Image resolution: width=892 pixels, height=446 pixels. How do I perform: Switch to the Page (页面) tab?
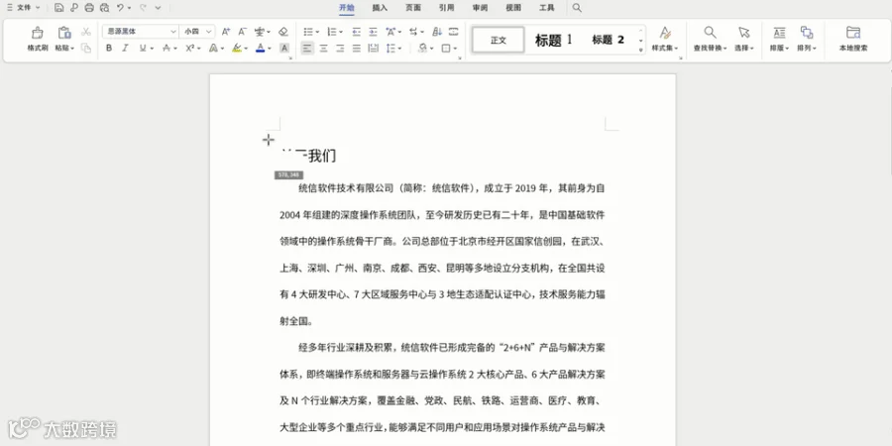(x=413, y=8)
